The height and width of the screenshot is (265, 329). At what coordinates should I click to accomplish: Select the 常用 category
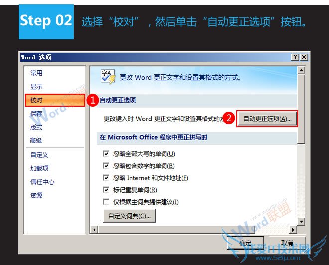[36, 73]
